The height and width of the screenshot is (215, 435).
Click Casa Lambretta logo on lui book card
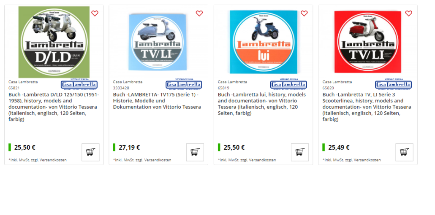point(288,84)
